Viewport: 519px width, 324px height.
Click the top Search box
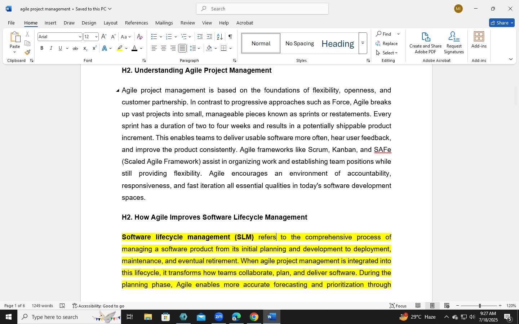pos(262,9)
